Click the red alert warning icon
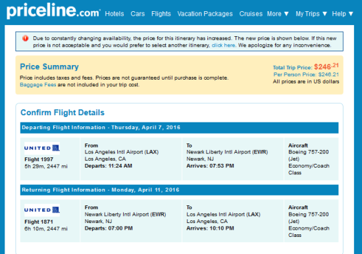The height and width of the screenshot is (254, 362). coord(26,38)
